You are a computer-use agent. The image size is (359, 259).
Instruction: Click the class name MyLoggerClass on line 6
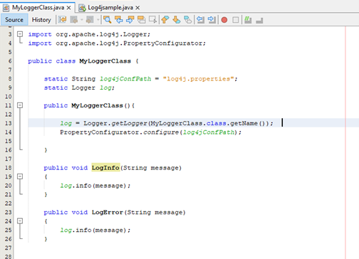pos(105,61)
